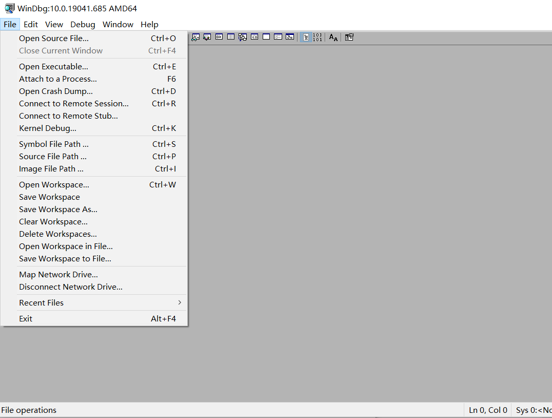Viewport: 552px width, 418px height.
Task: Click the WinDbg title bar app icon
Action: [x=10, y=8]
